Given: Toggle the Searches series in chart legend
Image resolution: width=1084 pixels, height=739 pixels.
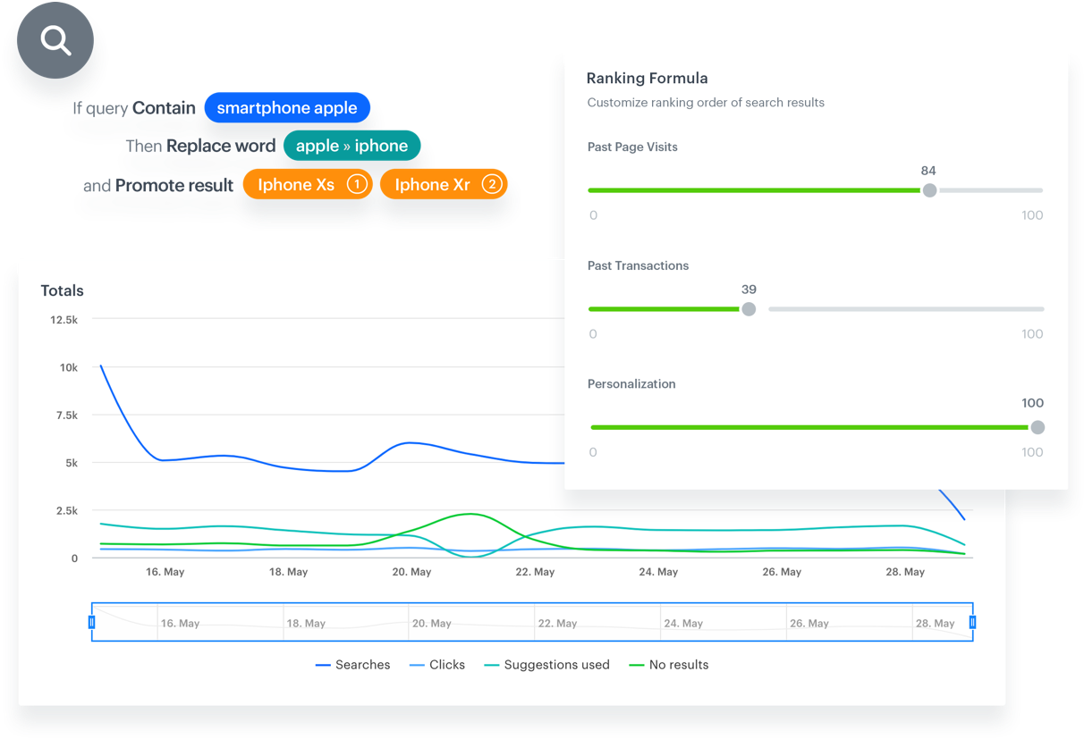Looking at the screenshot, I should [x=353, y=665].
